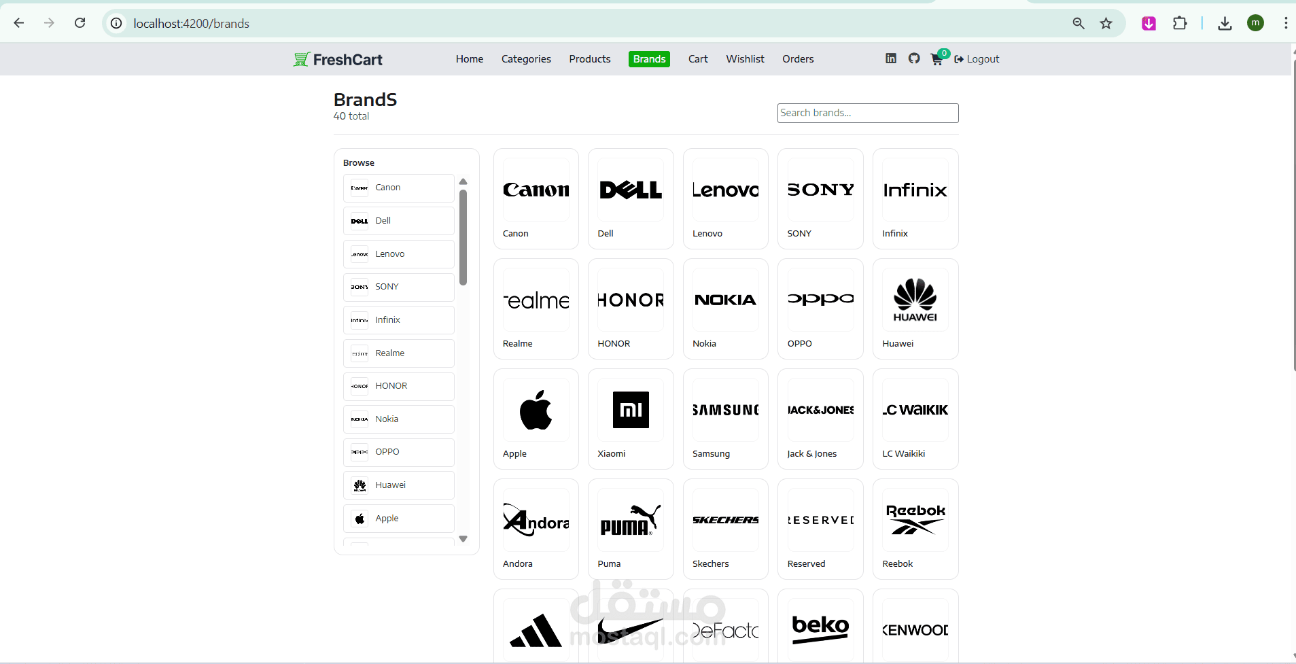This screenshot has height=664, width=1296.
Task: Select OPPO in the Browse list
Action: coord(399,452)
